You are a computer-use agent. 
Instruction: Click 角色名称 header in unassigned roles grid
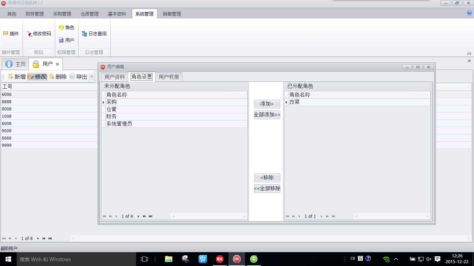[x=176, y=95]
